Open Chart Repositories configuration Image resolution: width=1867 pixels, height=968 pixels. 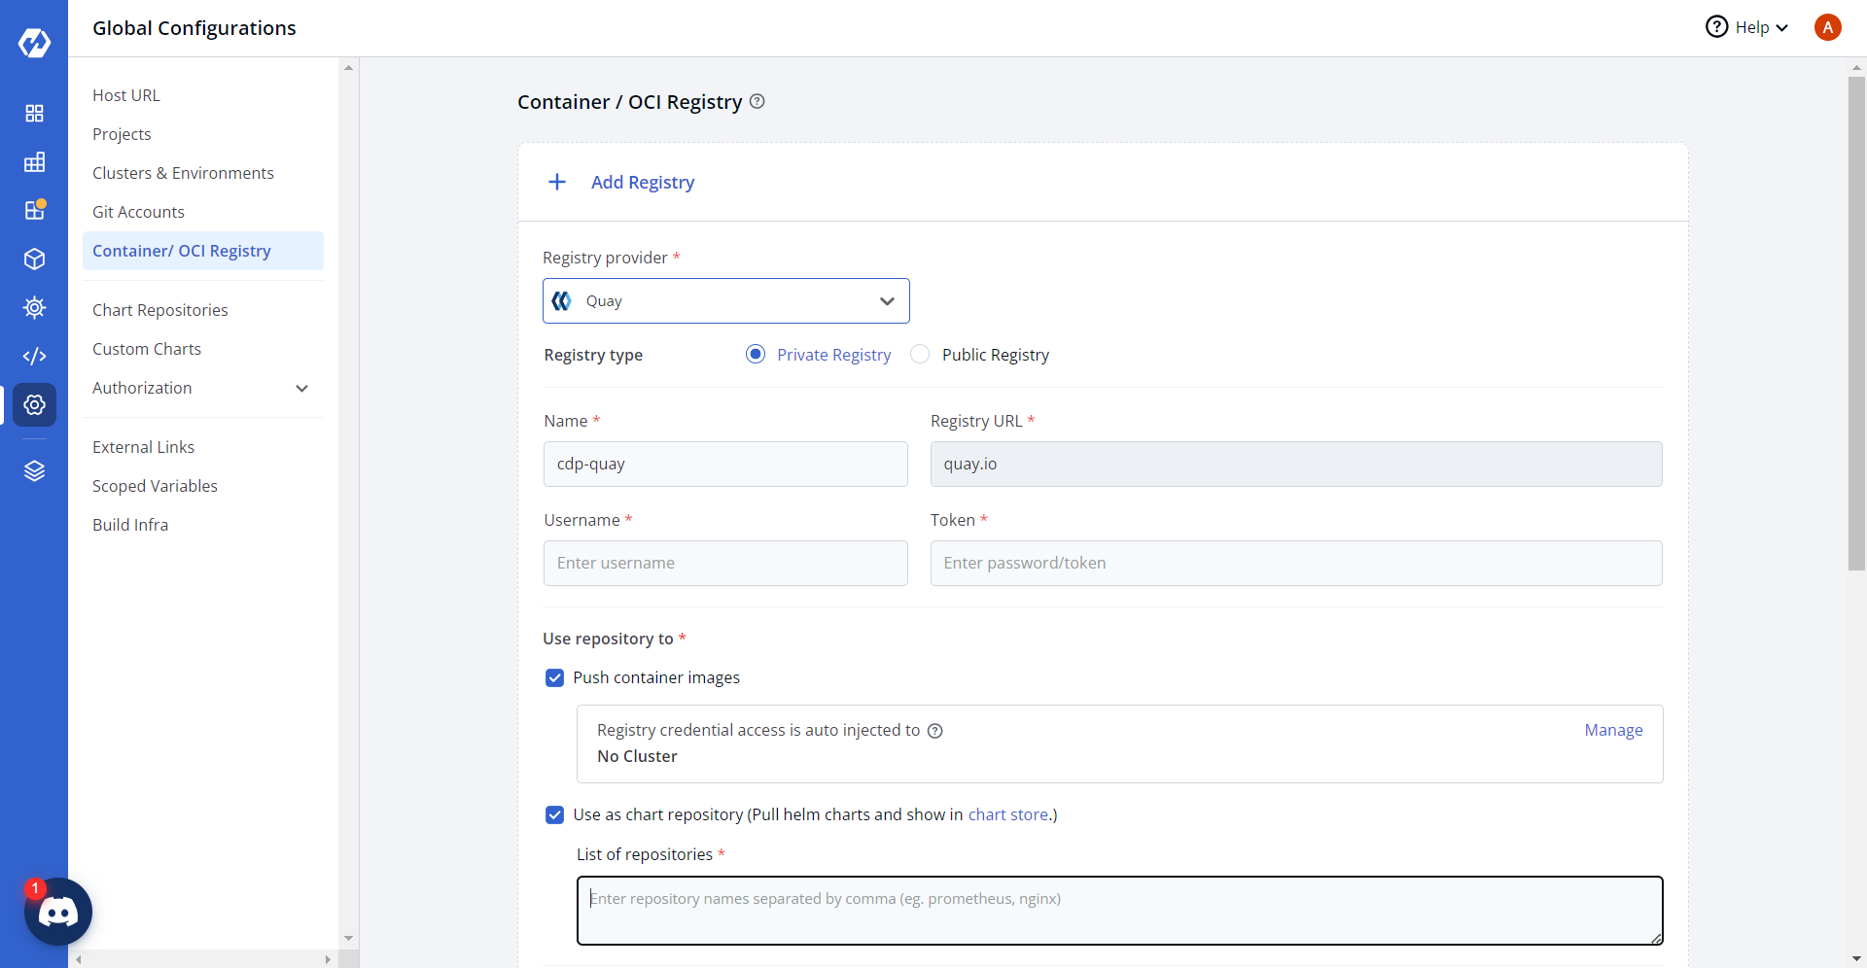tap(160, 310)
